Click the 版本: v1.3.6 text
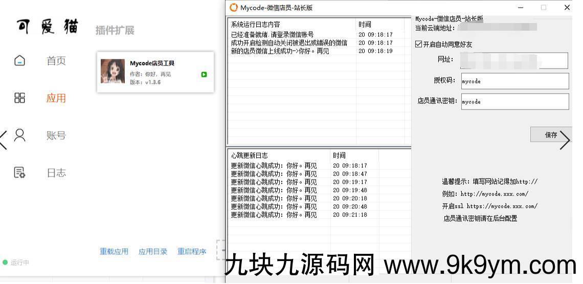 click(145, 82)
